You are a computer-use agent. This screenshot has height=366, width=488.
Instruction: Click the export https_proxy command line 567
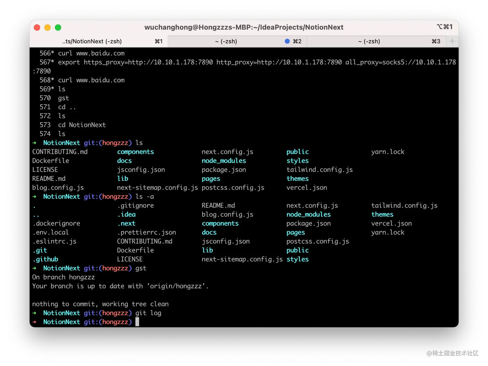click(244, 67)
